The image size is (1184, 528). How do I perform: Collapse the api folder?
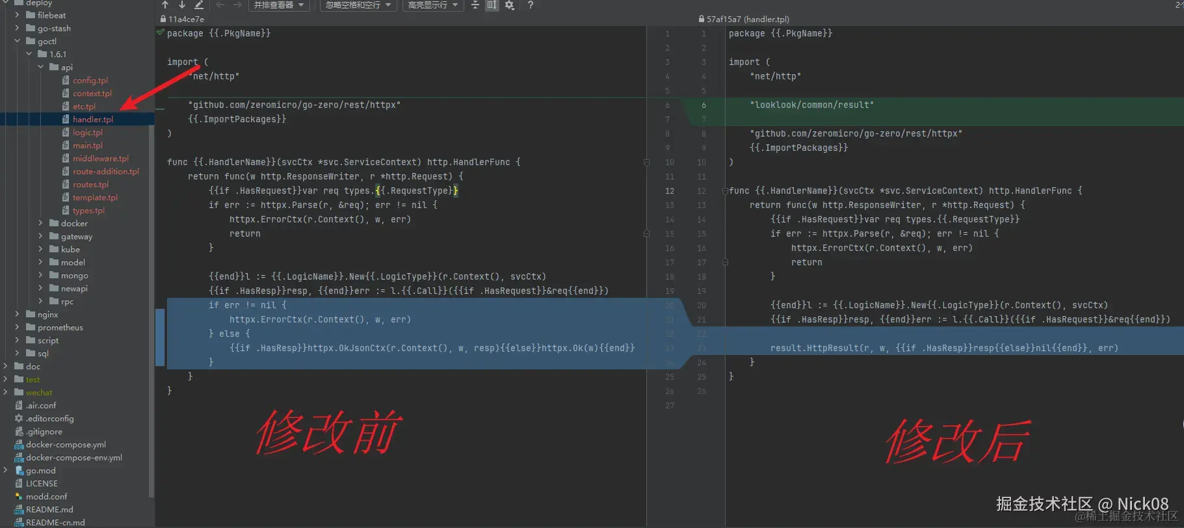point(41,67)
